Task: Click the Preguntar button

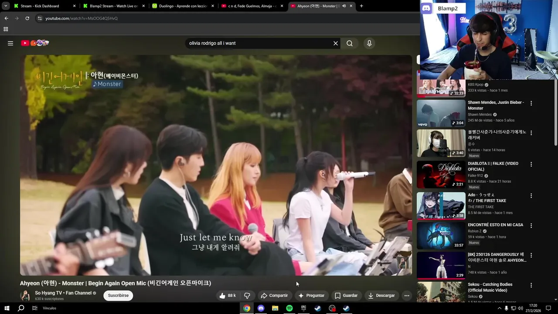Action: click(311, 295)
